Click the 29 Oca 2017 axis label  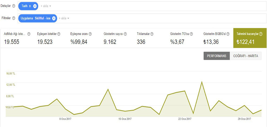pyautogui.click(x=245, y=119)
